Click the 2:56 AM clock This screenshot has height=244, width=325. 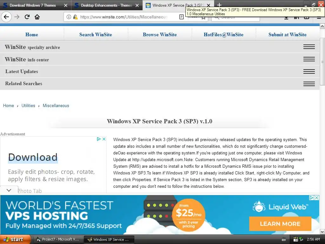coord(313,239)
